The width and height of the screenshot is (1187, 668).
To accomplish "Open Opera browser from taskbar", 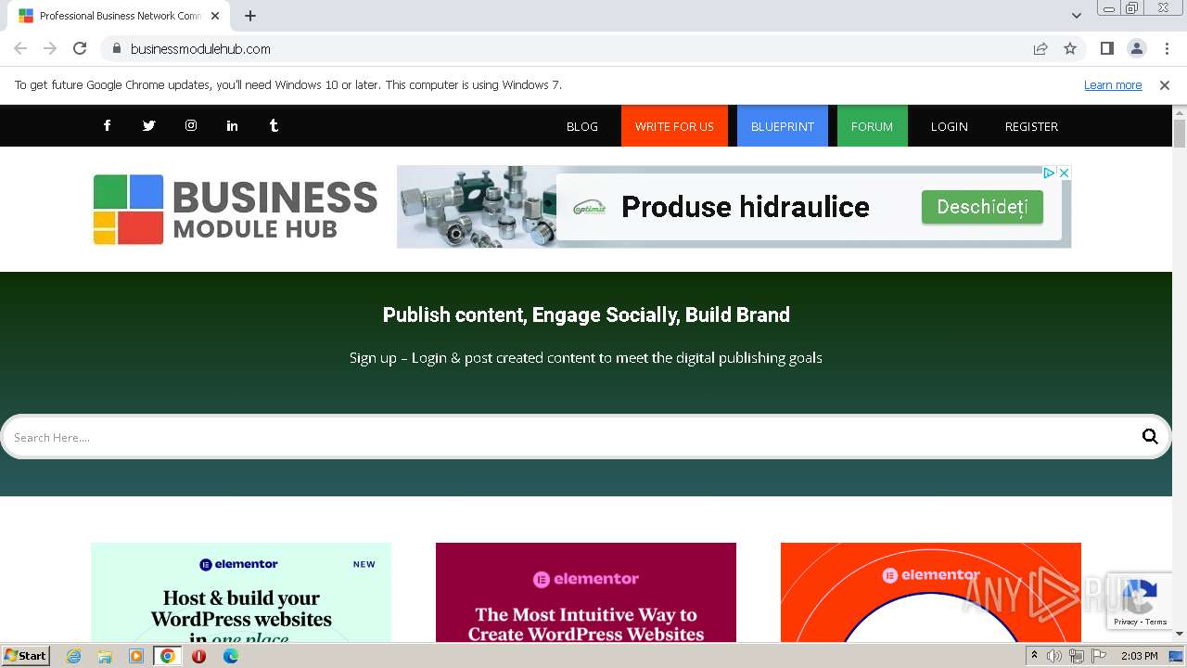I will (198, 656).
